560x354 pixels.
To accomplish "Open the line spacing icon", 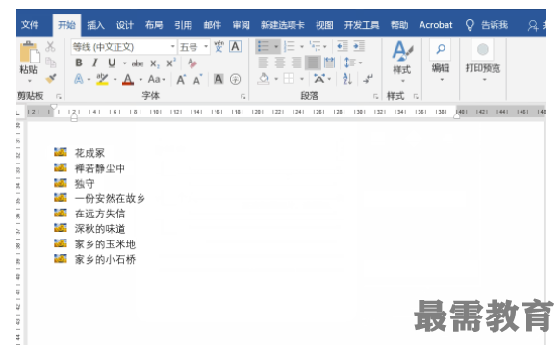I will coord(350,63).
